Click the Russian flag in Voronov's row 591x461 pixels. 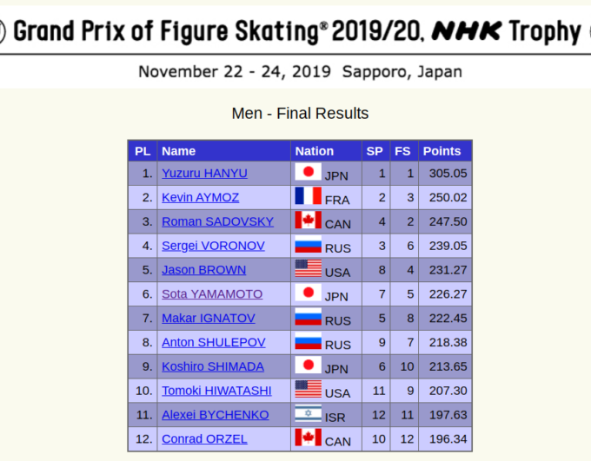[x=309, y=244]
